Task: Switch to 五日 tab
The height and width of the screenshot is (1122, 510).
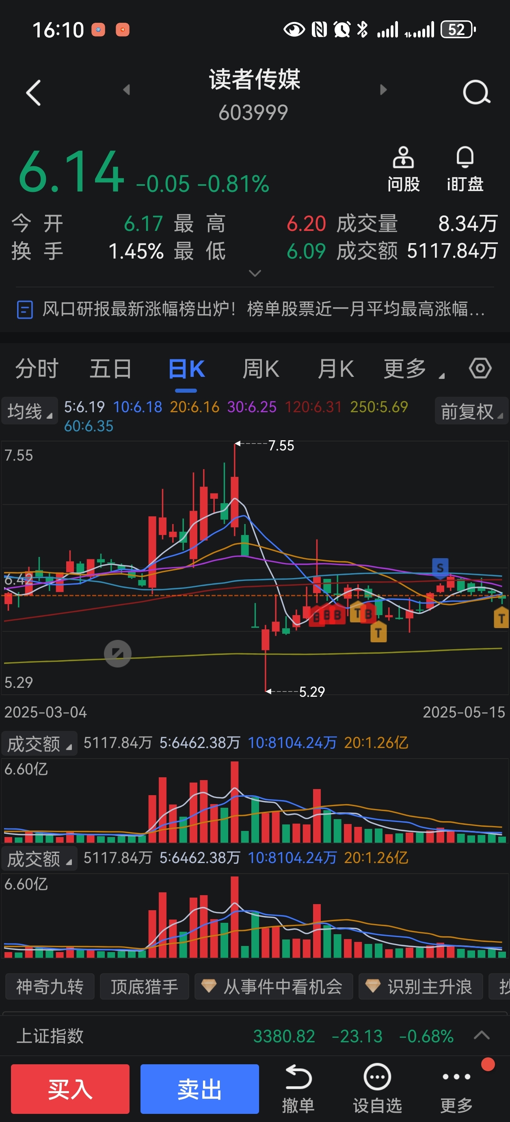Action: 110,369
